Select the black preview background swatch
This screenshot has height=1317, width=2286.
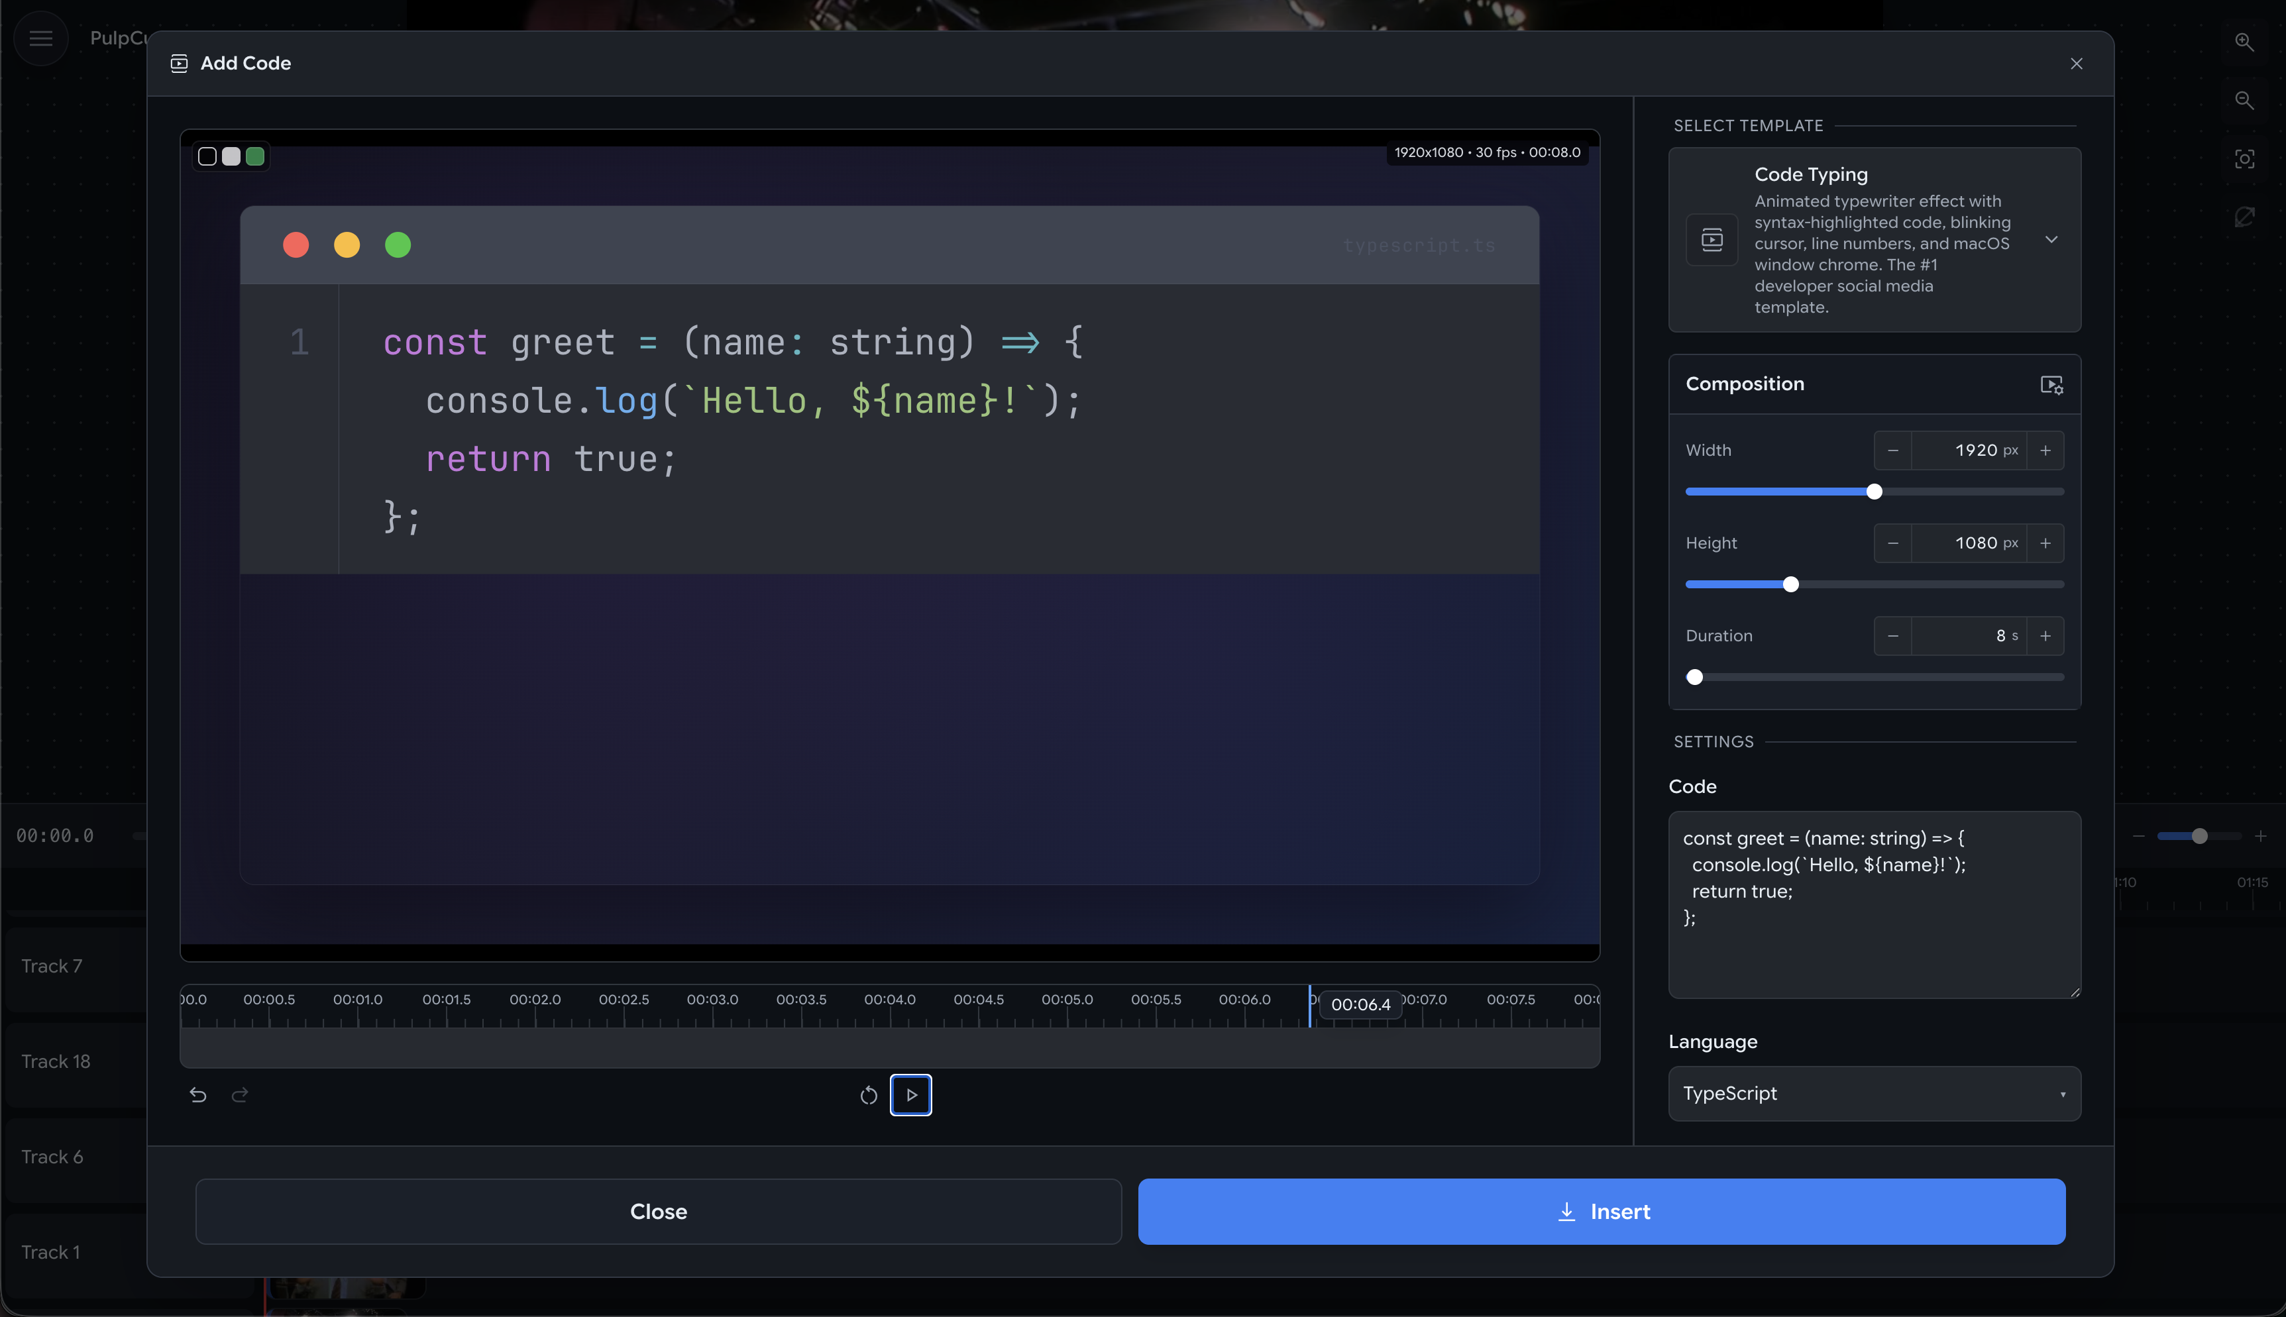(207, 156)
